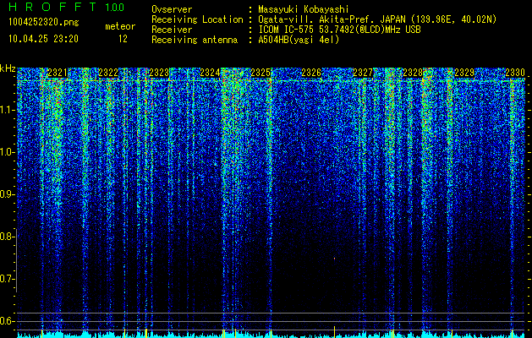Click the meteor count value 12

point(123,39)
